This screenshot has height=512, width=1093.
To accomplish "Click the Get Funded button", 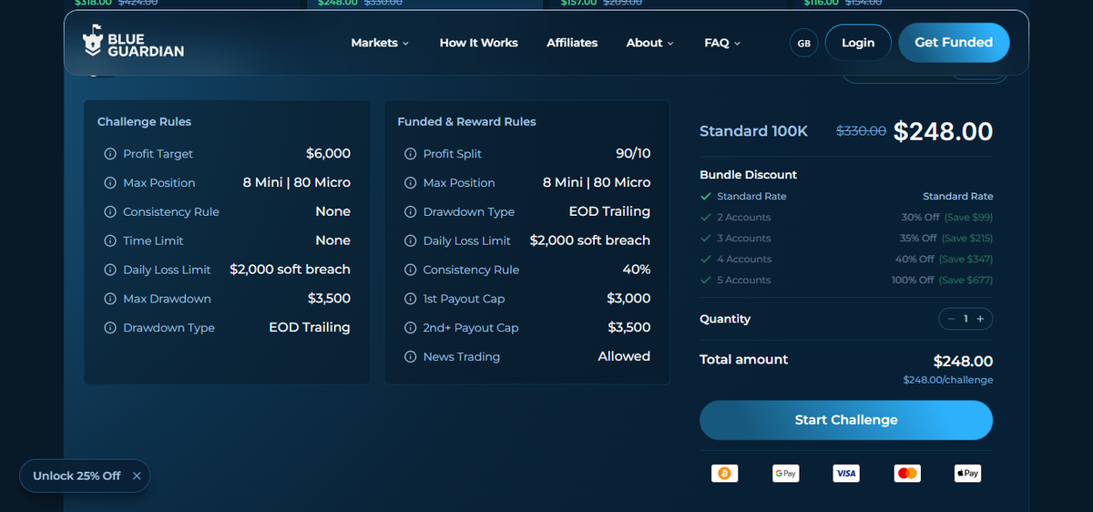I will 954,43.
